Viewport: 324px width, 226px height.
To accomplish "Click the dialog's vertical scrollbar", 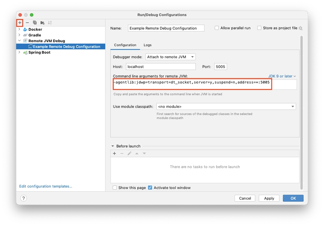I will pyautogui.click(x=301, y=112).
